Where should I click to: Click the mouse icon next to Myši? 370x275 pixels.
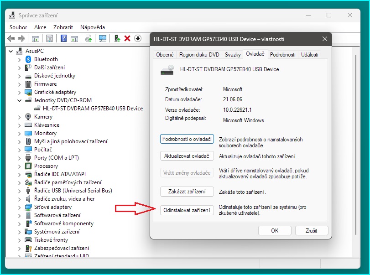click(x=28, y=141)
